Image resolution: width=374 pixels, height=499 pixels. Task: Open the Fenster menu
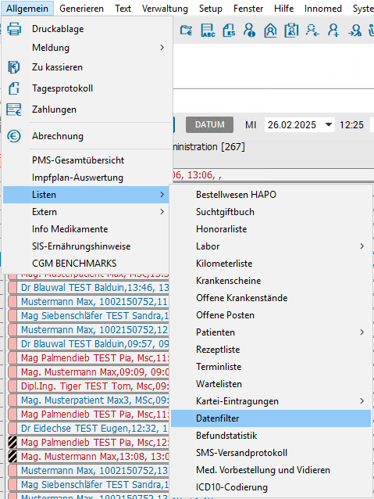[248, 9]
